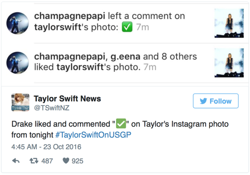
Task: Click the green checkmark emoji in the comment notification
Action: 127,28
